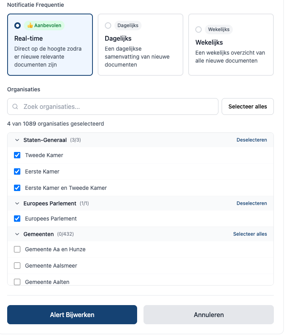Uncheck the Eerste Kamer checkbox
This screenshot has width=289, height=335.
(x=17, y=171)
